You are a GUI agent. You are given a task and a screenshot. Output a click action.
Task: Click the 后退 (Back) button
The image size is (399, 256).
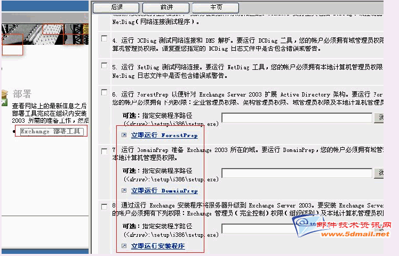coord(116,7)
